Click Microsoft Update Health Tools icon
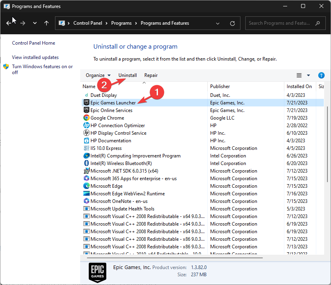Image resolution: width=331 pixels, height=285 pixels. pos(86,208)
